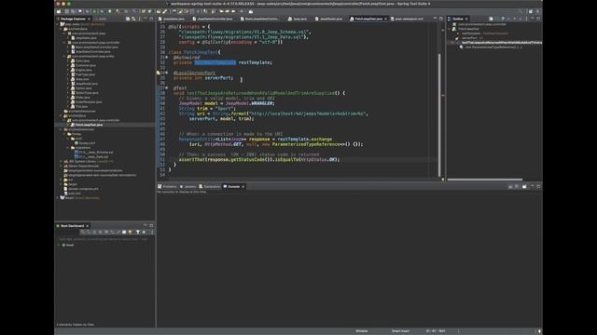Click the Outline horizontal scrollbar

485,180
